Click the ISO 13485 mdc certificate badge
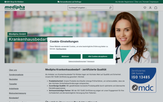The image size is (163, 102). (143, 80)
